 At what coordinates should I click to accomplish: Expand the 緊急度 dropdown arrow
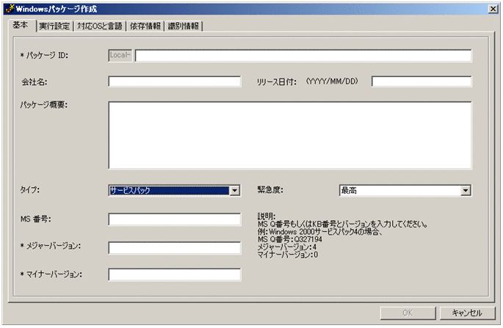[466, 191]
